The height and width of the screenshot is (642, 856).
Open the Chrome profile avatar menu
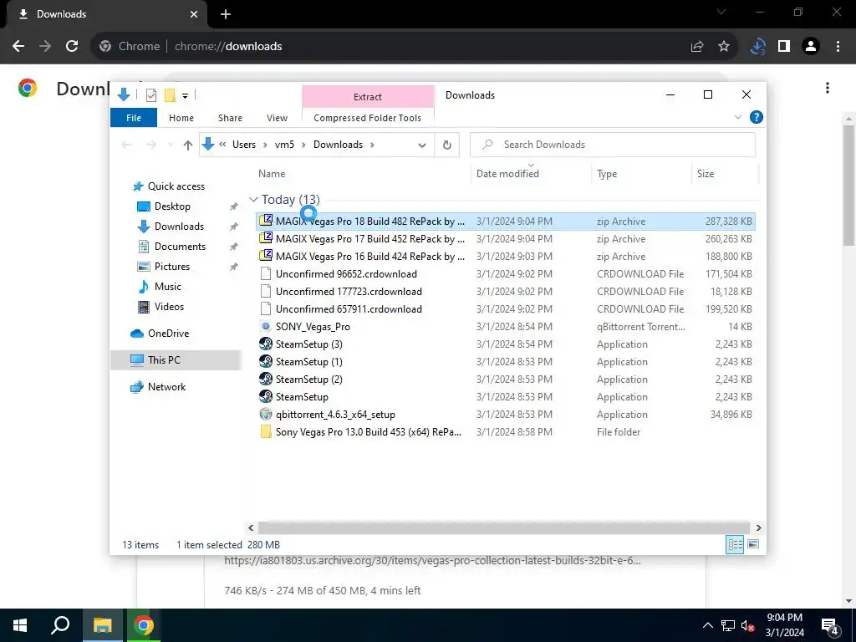(x=811, y=47)
